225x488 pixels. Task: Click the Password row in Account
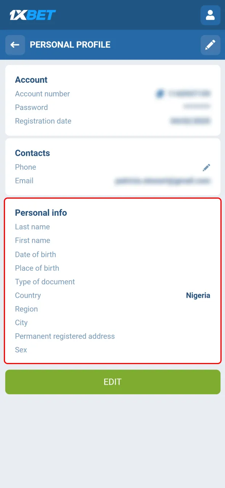(31, 108)
